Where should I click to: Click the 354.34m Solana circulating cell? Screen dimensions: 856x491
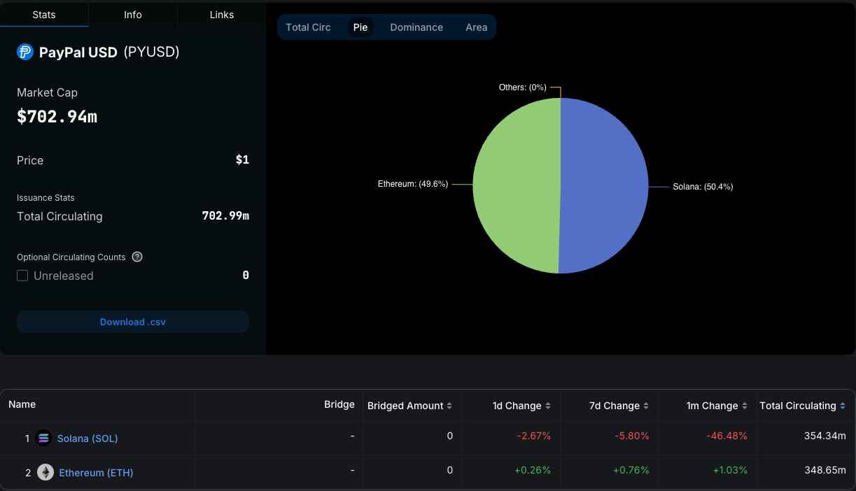tap(825, 436)
